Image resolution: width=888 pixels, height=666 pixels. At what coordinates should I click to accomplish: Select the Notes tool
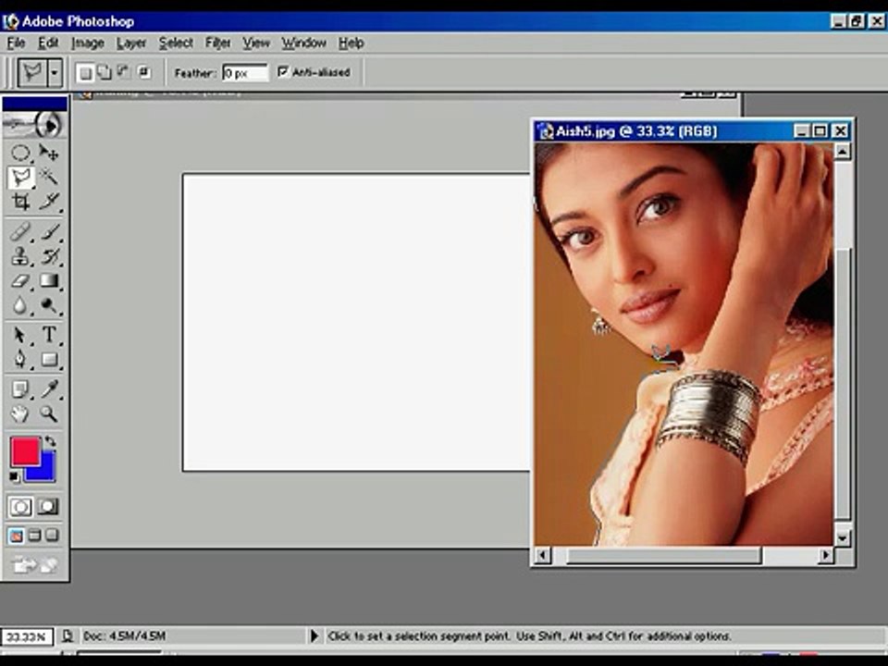pos(20,389)
